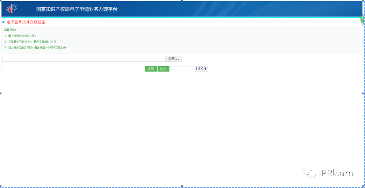Click the green 返回 button

click(x=151, y=69)
